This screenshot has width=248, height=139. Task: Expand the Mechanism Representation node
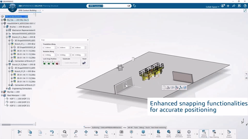pos(7,30)
